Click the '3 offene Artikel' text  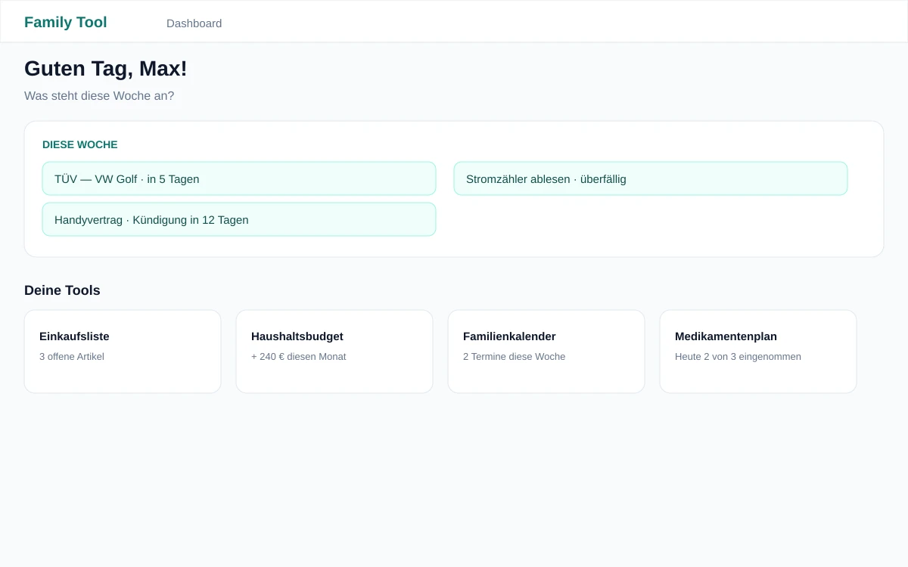coord(72,357)
